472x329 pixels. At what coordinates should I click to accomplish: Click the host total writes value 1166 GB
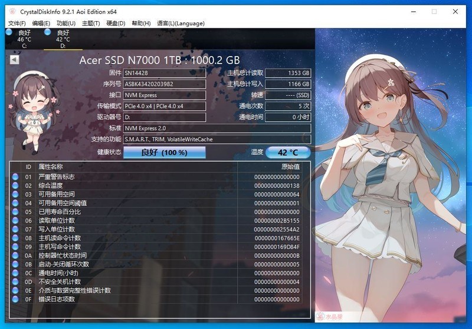pos(288,84)
